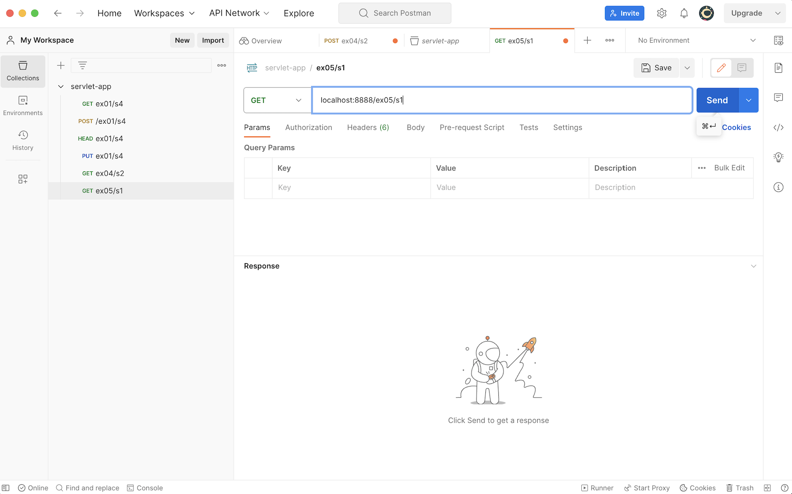Open the Cookies link under Send
The image size is (792, 494).
[736, 127]
